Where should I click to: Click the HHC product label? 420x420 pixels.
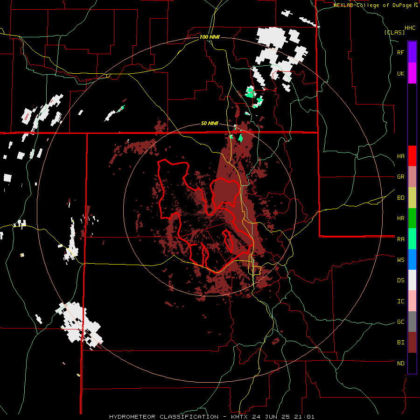(410, 28)
